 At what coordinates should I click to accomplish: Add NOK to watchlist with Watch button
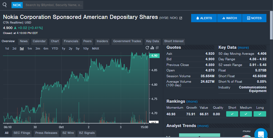click(x=229, y=18)
